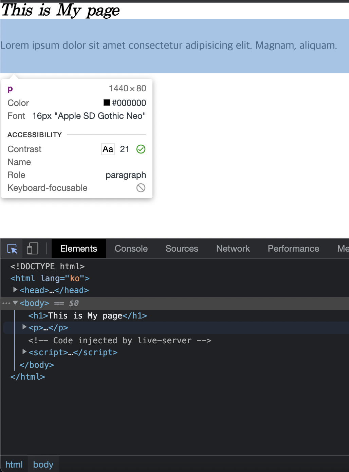Click the highlighted Lorem ipsum paragraph
This screenshot has width=349, height=472.
[x=174, y=46]
